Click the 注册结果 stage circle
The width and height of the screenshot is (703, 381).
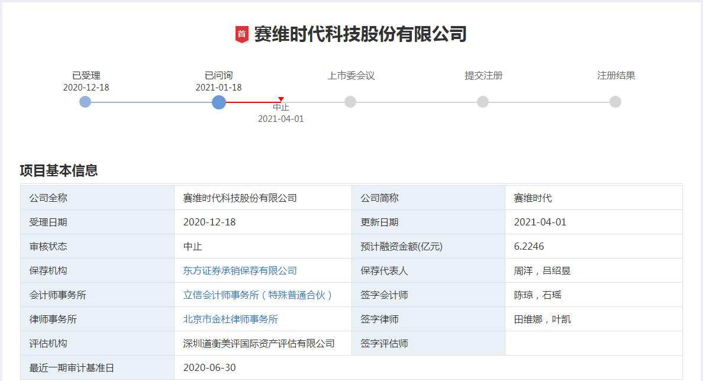point(615,102)
